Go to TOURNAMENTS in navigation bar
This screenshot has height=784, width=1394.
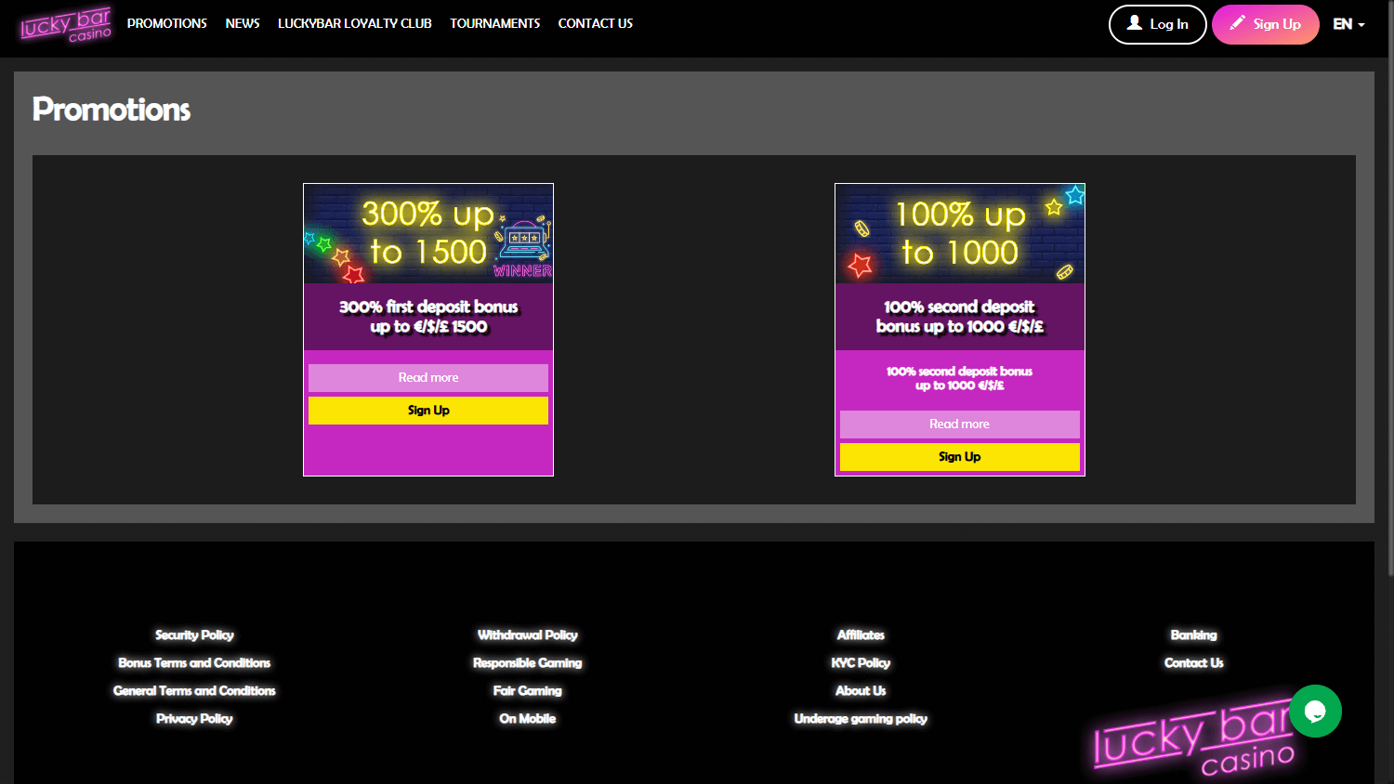click(x=494, y=23)
